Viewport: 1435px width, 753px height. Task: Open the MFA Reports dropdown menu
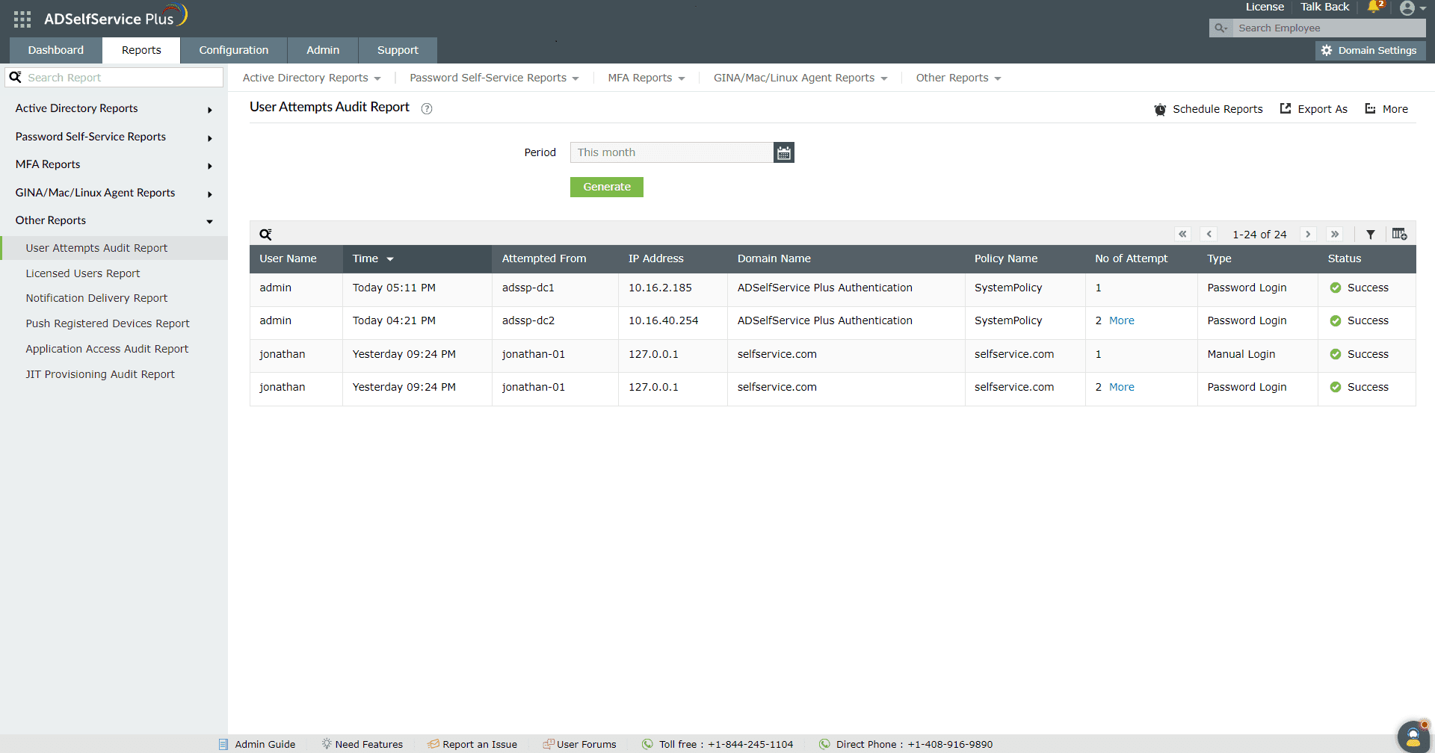coord(646,78)
